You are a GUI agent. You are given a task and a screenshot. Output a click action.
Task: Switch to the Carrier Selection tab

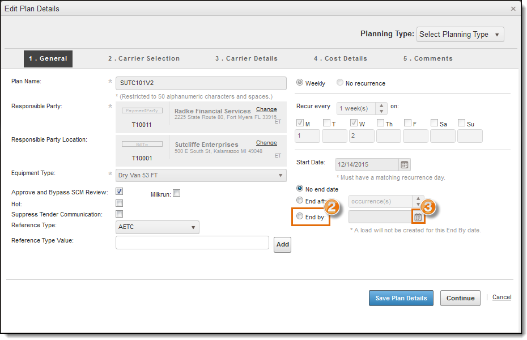point(144,58)
